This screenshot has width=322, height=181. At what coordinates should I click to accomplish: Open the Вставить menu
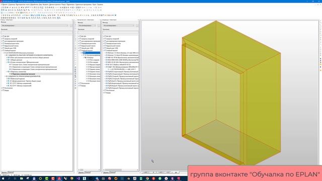coord(46,5)
